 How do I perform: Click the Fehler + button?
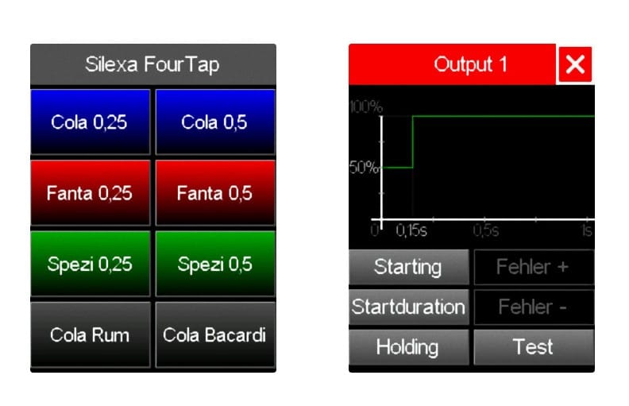tap(534, 267)
